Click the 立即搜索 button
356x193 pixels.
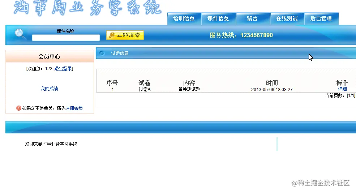tap(125, 35)
